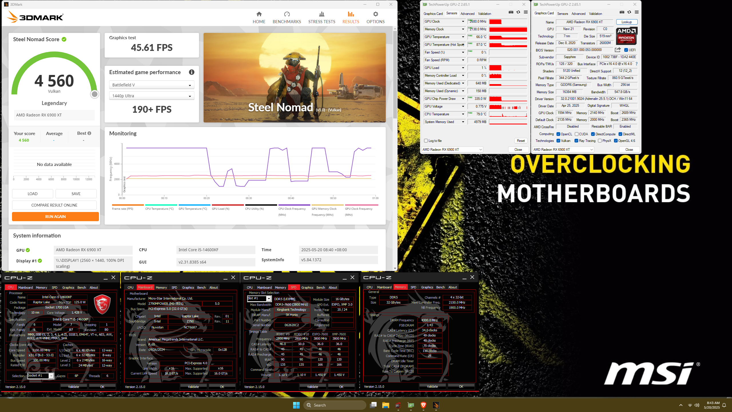Expand the GPU Load sensor dropdown

463,68
